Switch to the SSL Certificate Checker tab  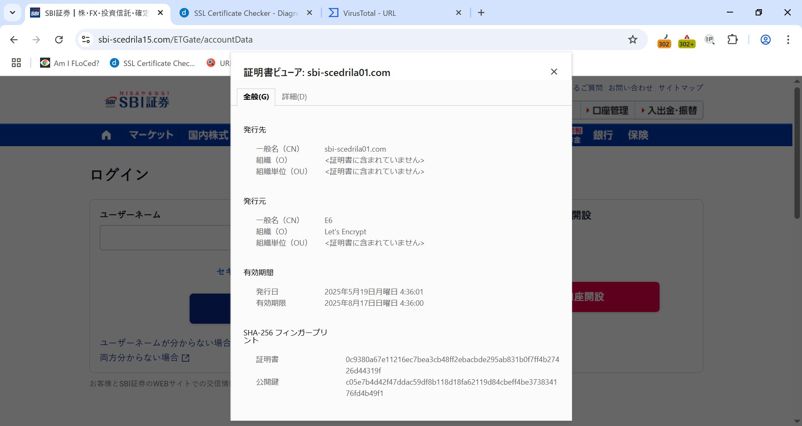pyautogui.click(x=246, y=13)
